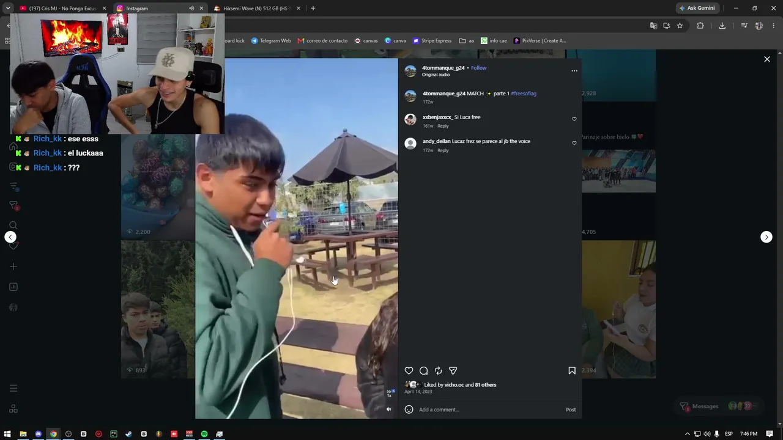This screenshot has width=783, height=440.
Task: Open the PixVerse bookmark
Action: [540, 41]
